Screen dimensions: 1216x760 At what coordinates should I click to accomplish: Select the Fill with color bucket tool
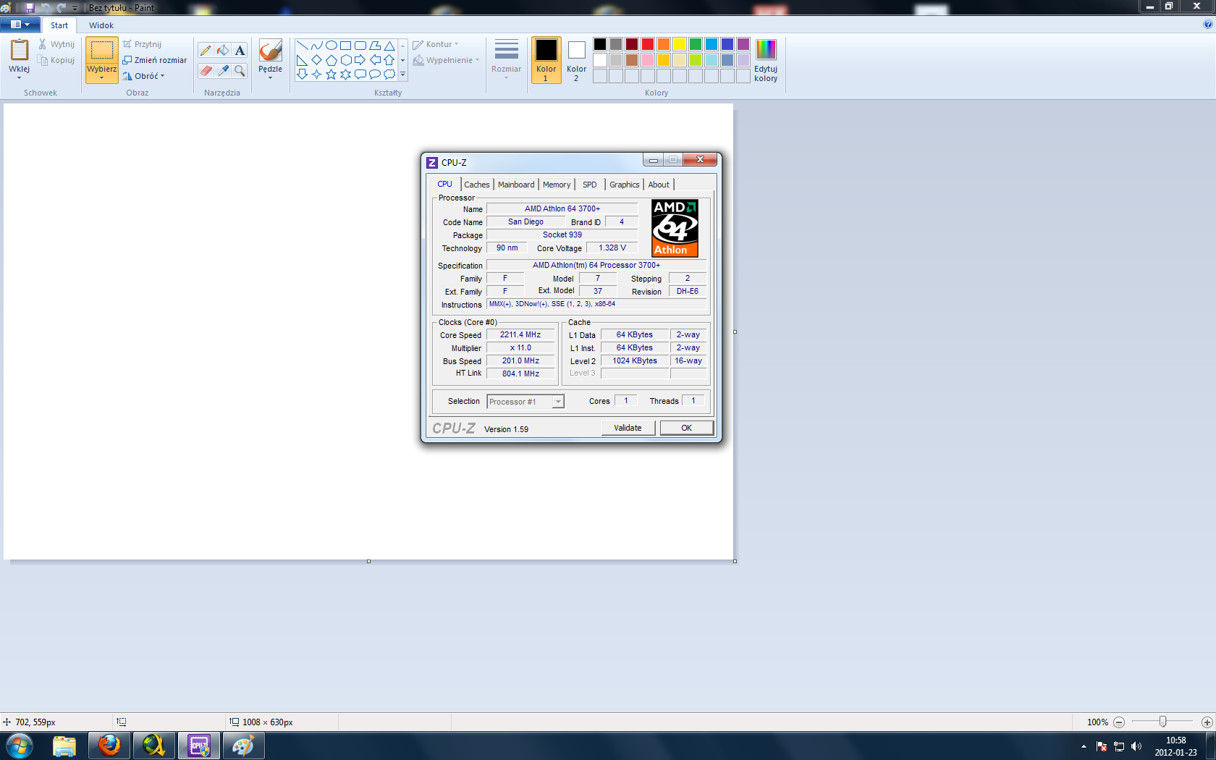(223, 50)
